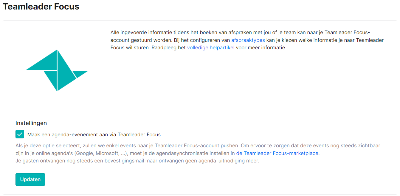Follow the 'de Teamleader Focus-marketplace' link
This screenshot has width=400, height=196.
click(x=277, y=154)
